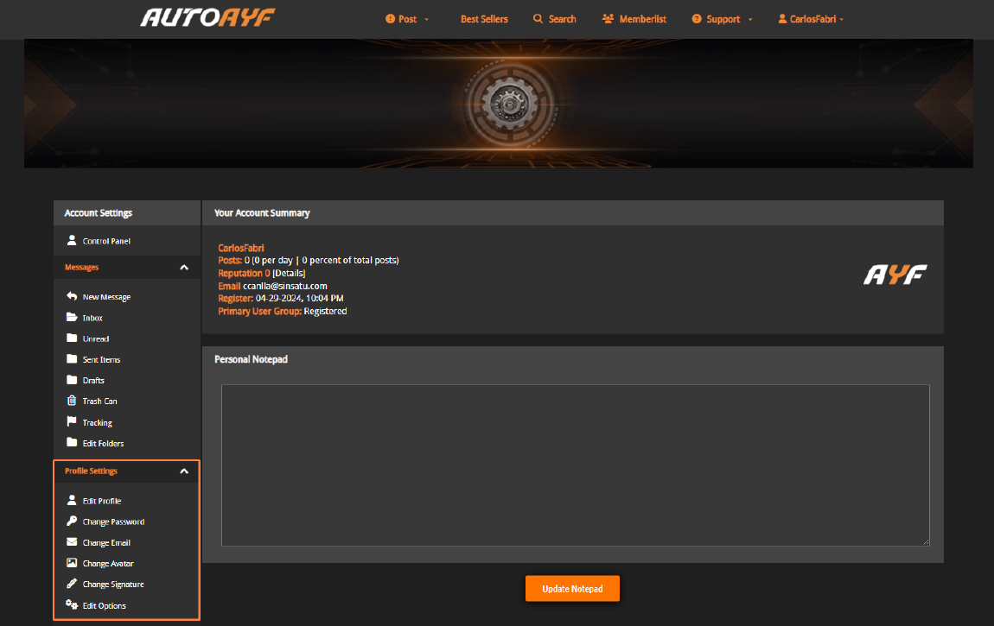994x626 pixels.
Task: Open the Memberlist menu item
Action: click(634, 19)
